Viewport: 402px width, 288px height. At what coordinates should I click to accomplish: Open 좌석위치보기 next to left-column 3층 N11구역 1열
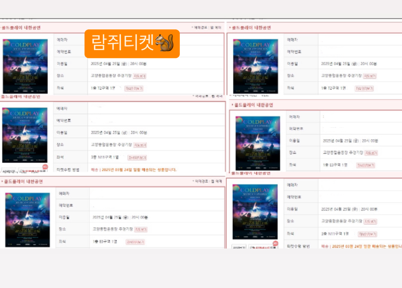tap(137, 158)
